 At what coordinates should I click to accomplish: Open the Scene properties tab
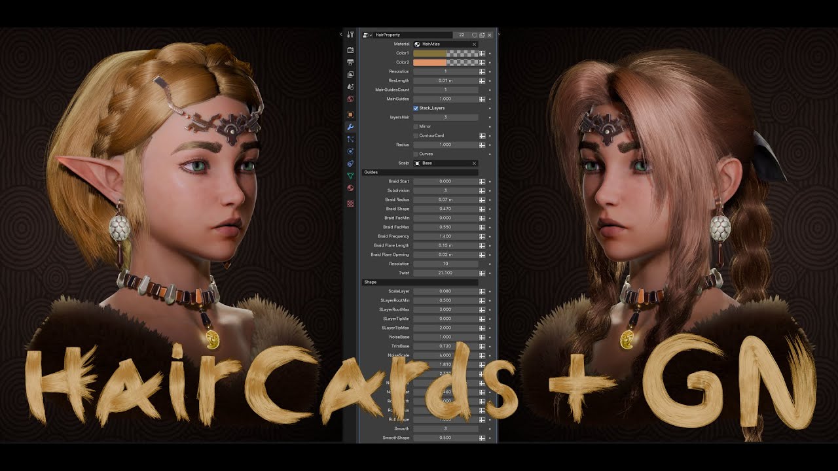350,86
